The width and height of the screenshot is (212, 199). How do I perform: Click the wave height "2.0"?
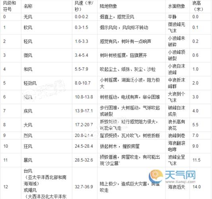(x=195, y=83)
